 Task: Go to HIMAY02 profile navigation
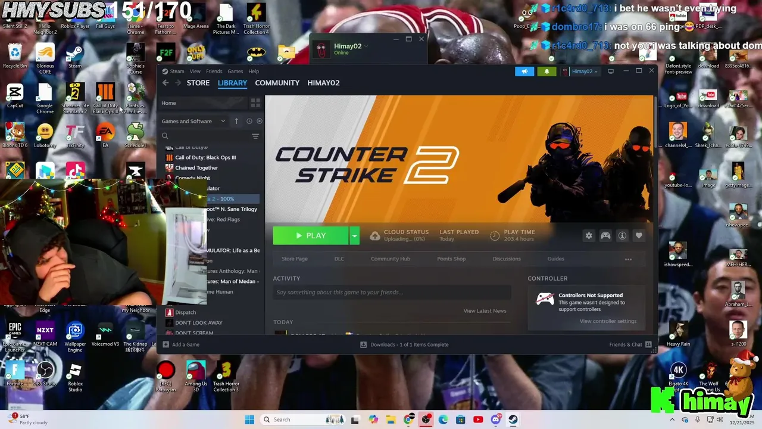pyautogui.click(x=323, y=83)
